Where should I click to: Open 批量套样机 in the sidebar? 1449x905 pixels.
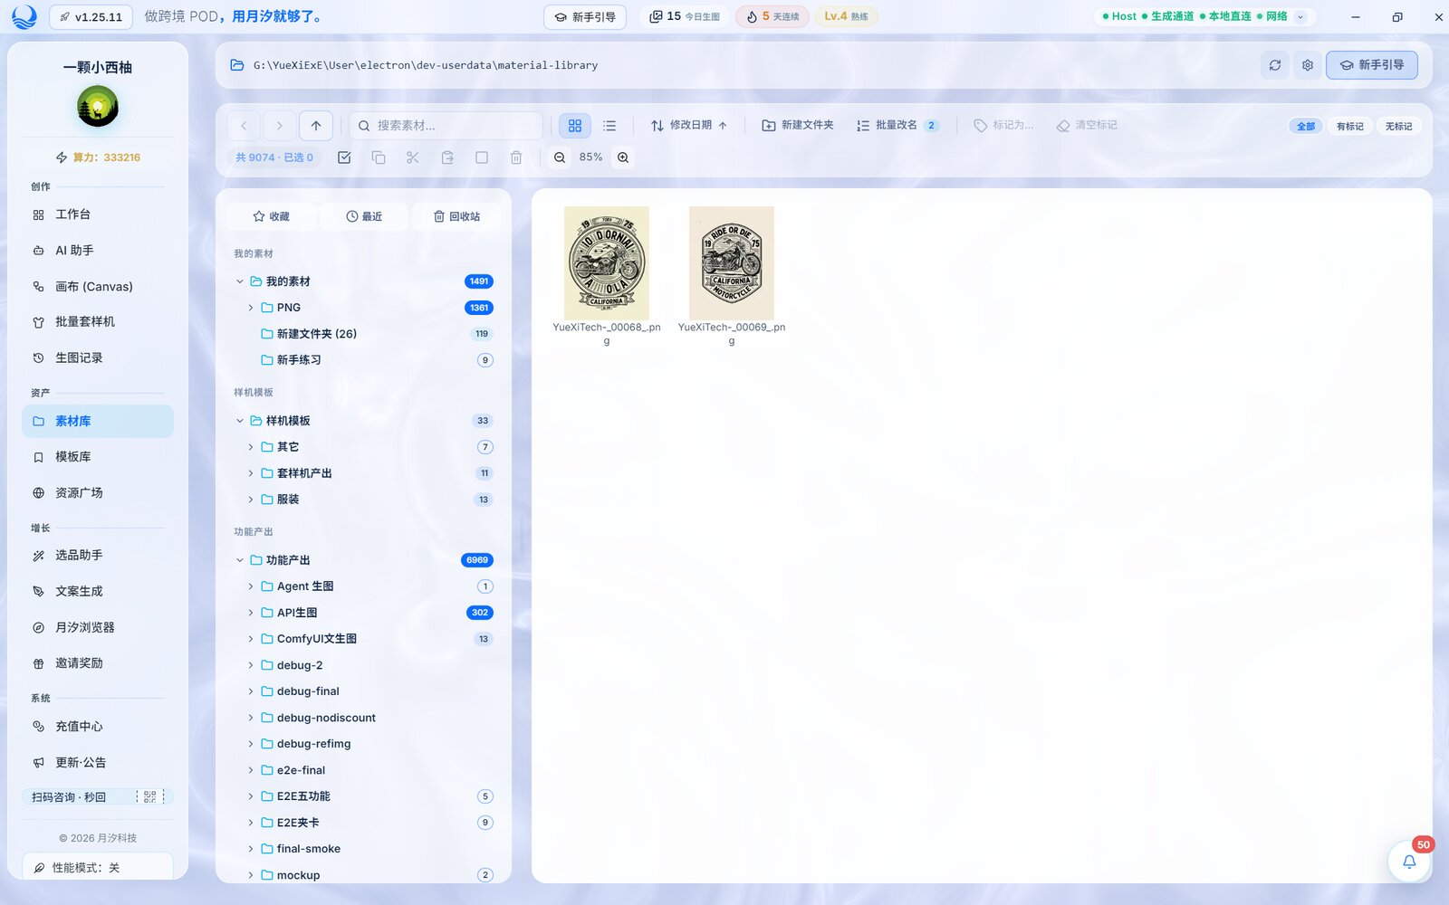[98, 321]
